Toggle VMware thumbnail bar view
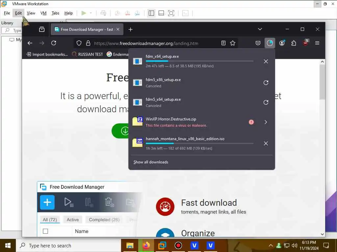Screen dimensions: 337x252 161,13
